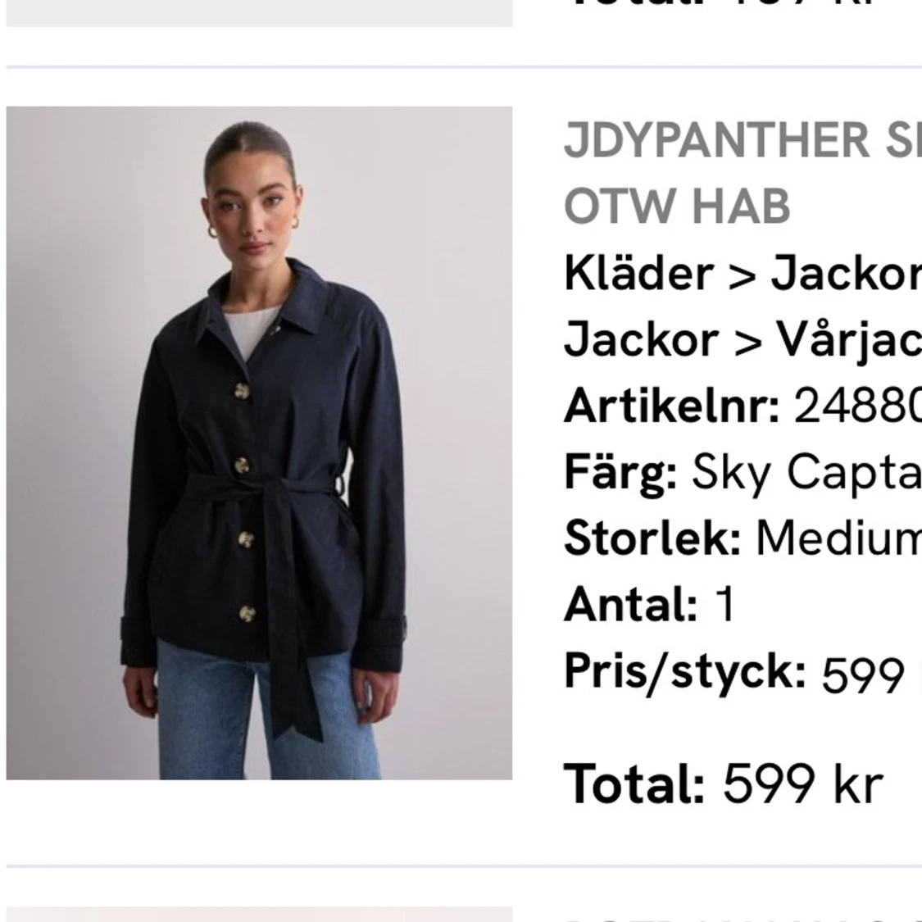The image size is (922, 922).
Task: Click the Pris/styck label
Action: click(685, 672)
